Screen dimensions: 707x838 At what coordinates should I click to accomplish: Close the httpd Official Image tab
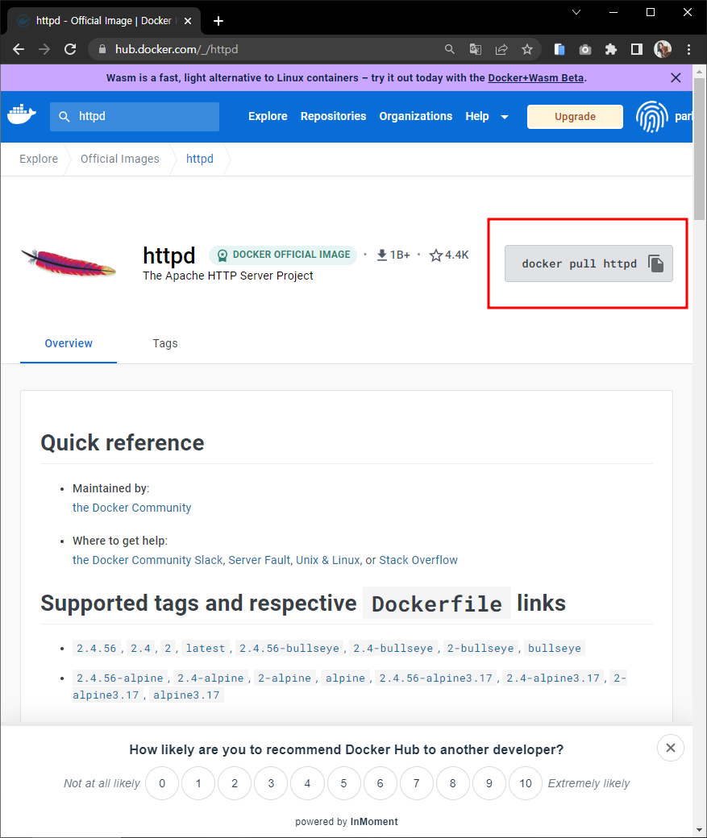pyautogui.click(x=188, y=21)
